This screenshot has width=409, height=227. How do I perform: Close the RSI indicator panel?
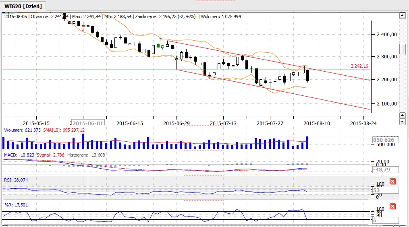coord(392,181)
